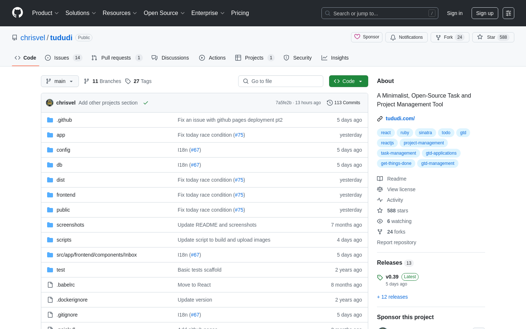
Task: Click the Sign up button
Action: (485, 13)
